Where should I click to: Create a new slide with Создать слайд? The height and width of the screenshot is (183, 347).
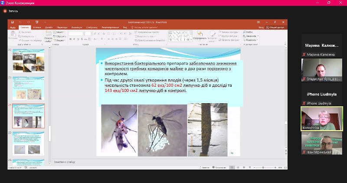click(48, 36)
